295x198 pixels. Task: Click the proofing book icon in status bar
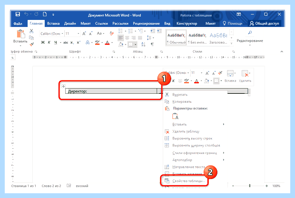point(69,186)
